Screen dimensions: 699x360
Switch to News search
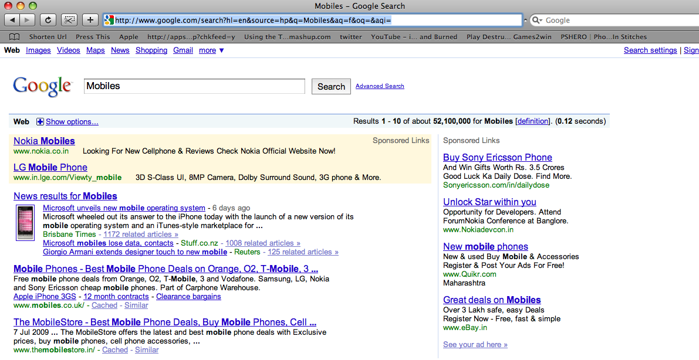point(120,50)
